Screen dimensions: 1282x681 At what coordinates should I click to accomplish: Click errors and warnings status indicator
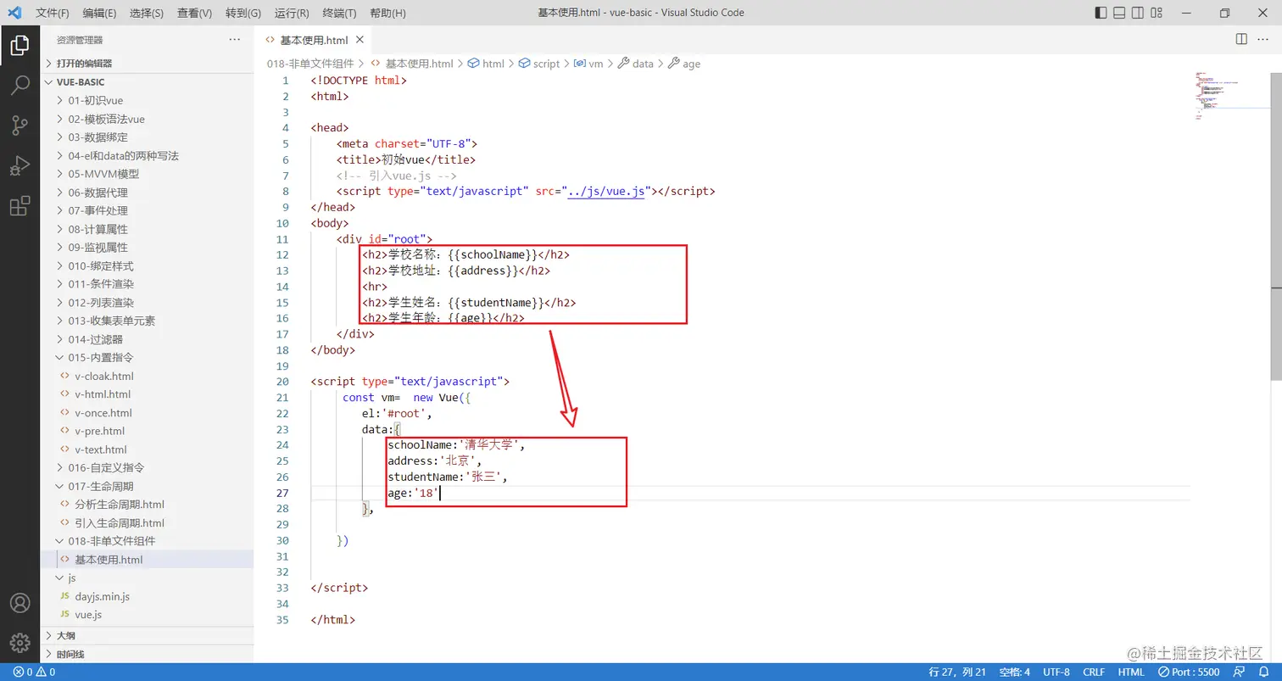34,673
